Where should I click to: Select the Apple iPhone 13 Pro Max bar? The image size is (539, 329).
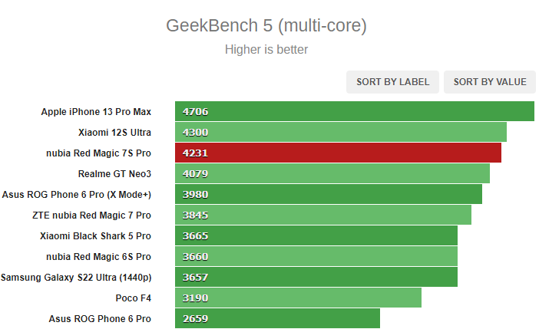tap(355, 111)
